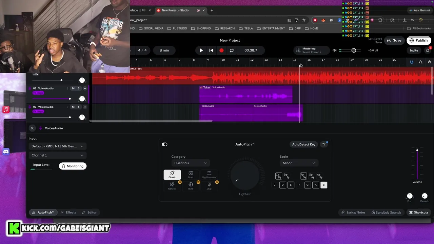Toggle the B note key

click(x=324, y=185)
